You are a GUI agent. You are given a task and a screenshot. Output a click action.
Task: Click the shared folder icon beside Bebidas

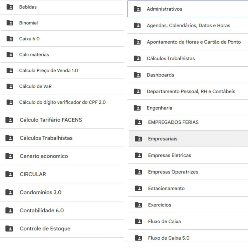[10, 7]
